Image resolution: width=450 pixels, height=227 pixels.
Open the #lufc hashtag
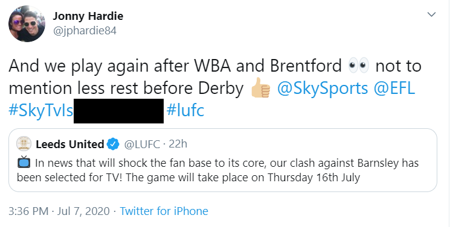(185, 110)
